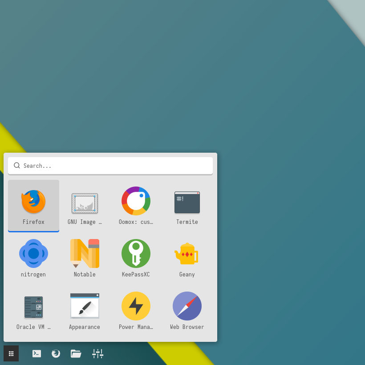Click the "KeePassXC" label text

pos(136,275)
